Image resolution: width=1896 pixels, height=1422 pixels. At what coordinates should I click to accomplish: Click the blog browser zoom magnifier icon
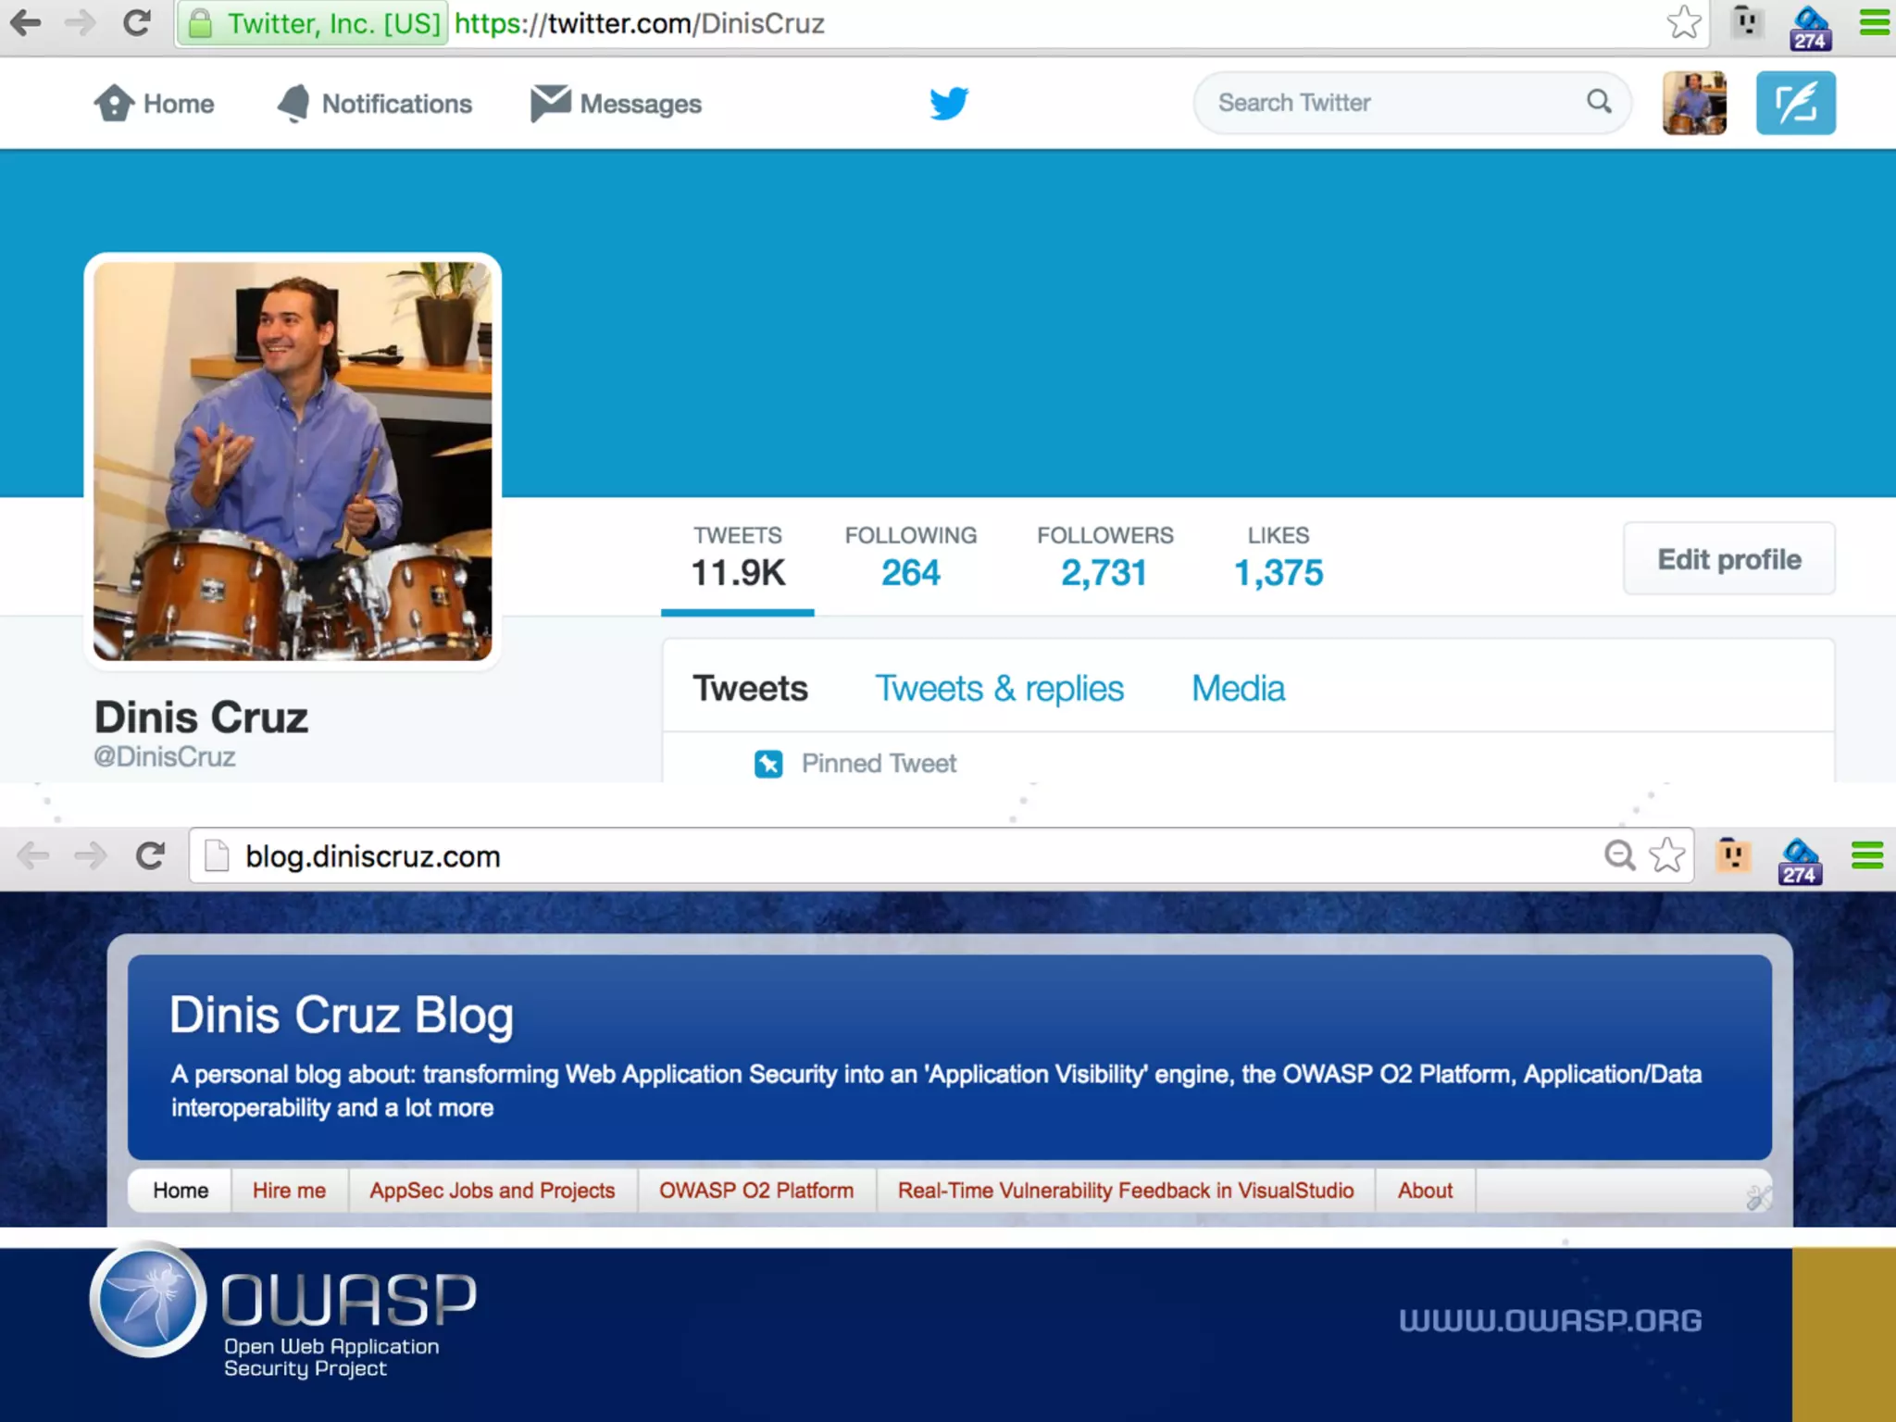click(1619, 855)
